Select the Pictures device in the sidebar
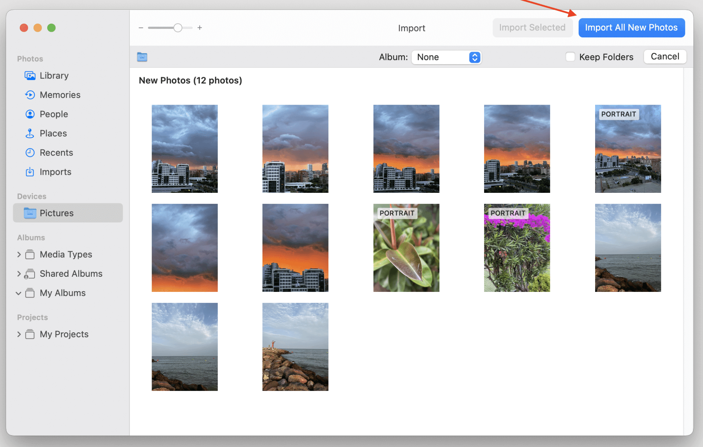Screen dimensions: 703x447 tap(56, 213)
